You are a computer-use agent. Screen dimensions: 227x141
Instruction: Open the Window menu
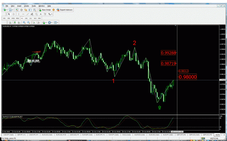pos(41,6)
